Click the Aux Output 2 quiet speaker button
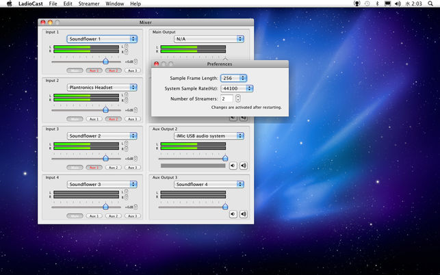 233,166
